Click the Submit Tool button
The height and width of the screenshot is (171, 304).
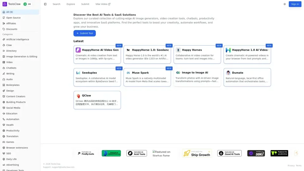click(x=85, y=33)
